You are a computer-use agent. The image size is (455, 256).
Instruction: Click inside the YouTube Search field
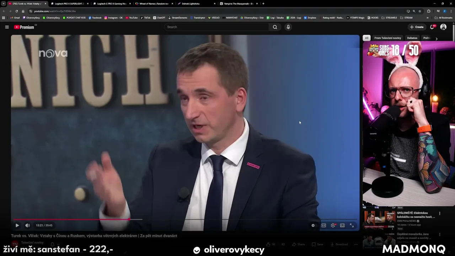pos(217,27)
